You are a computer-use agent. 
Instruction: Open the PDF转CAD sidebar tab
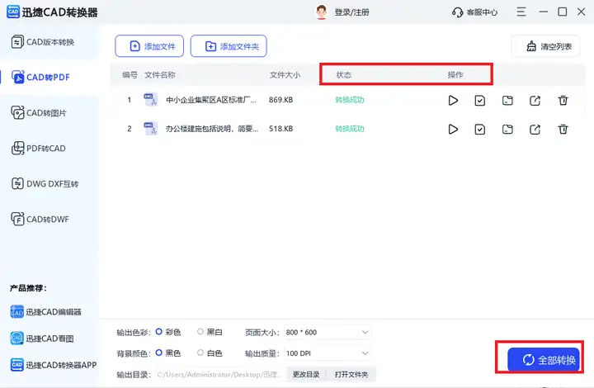(49, 148)
